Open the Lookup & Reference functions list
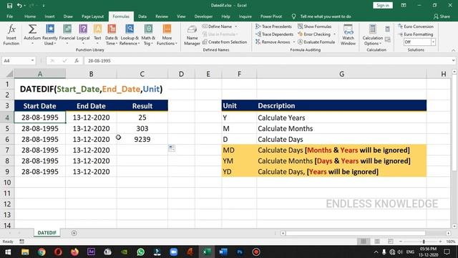458x258 pixels. (x=130, y=35)
